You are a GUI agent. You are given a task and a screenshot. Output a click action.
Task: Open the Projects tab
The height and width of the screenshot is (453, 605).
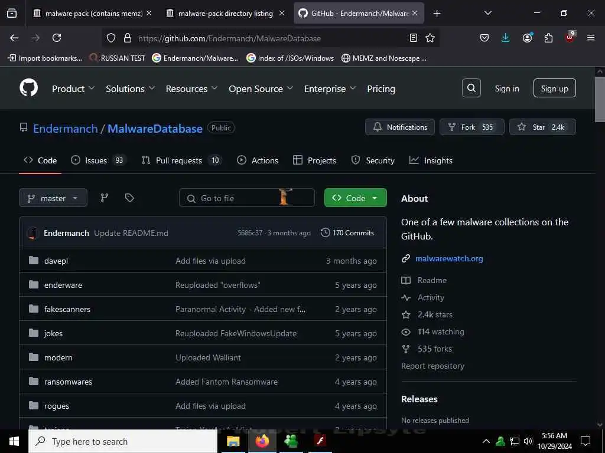pyautogui.click(x=314, y=160)
